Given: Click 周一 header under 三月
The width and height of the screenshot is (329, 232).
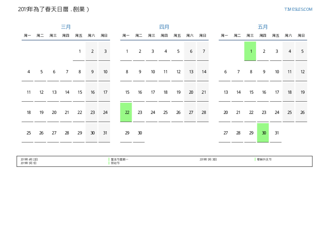Looking at the screenshot, I should pos(27,36).
